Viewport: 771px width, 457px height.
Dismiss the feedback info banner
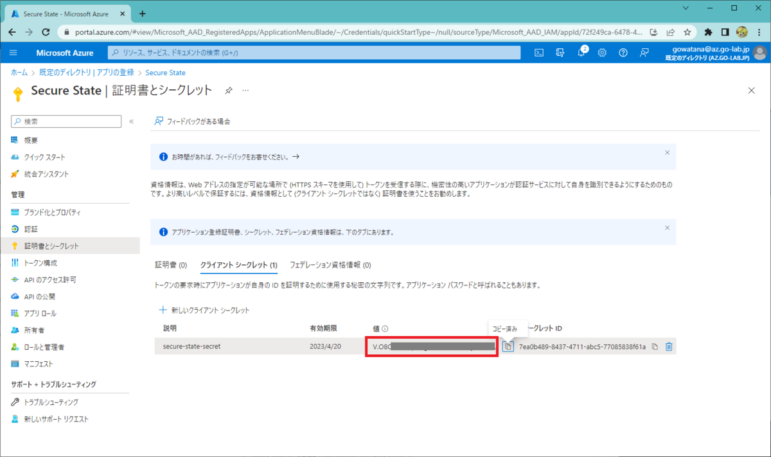pyautogui.click(x=667, y=153)
